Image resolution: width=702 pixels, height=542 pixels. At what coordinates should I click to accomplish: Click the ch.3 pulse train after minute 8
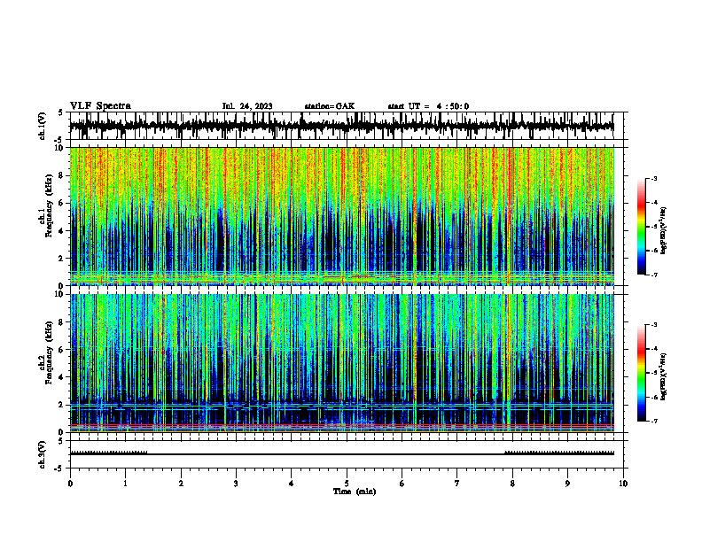click(x=559, y=453)
